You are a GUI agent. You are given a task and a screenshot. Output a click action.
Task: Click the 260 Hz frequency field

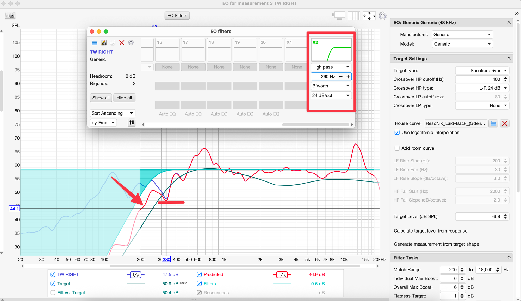click(x=324, y=77)
